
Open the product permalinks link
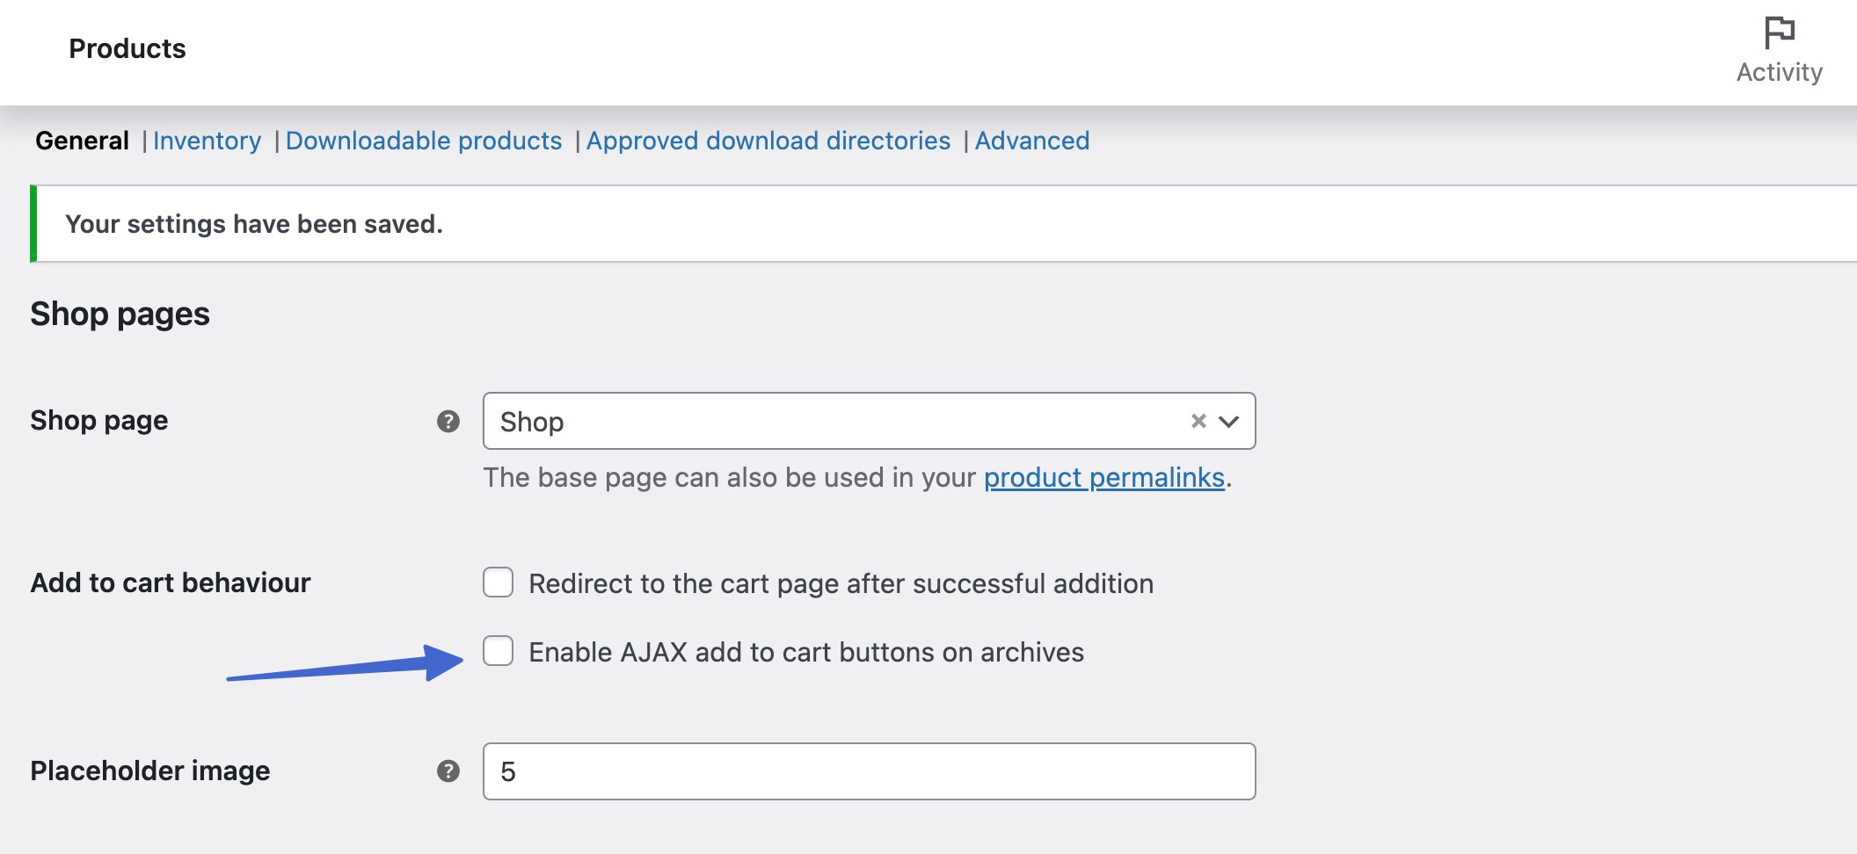tap(1103, 477)
